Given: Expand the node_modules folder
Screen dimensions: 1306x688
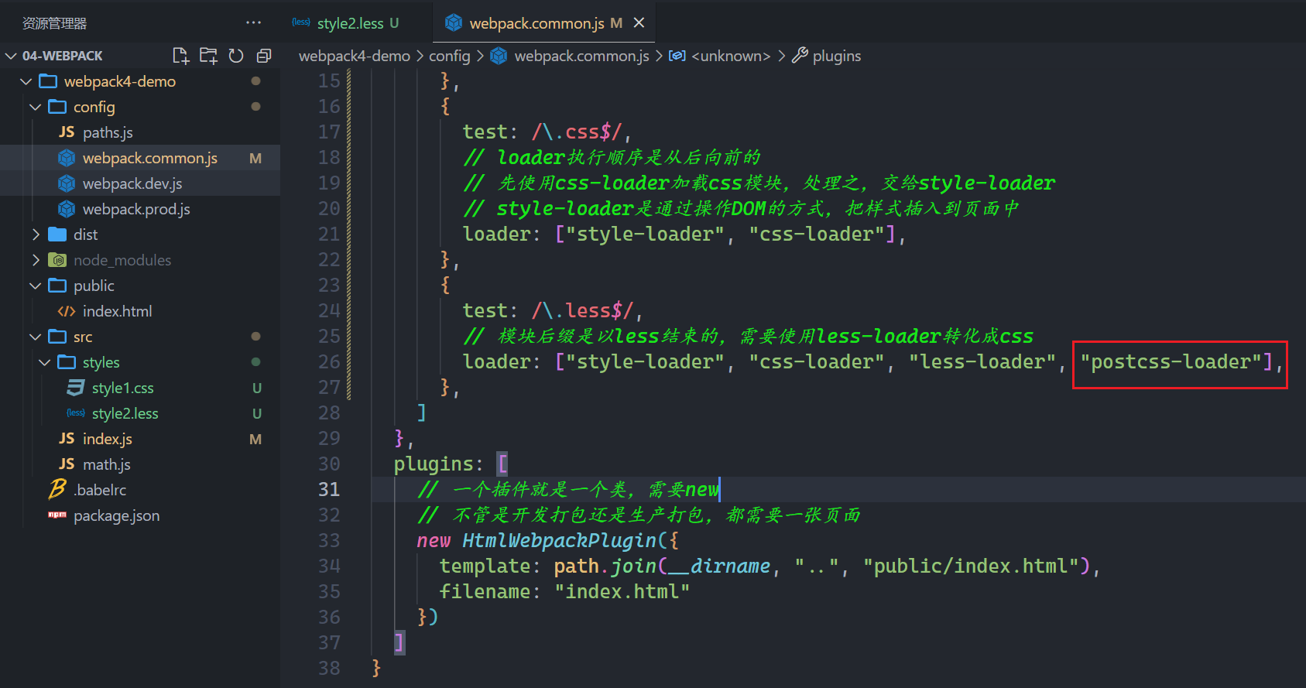Looking at the screenshot, I should [x=35, y=260].
